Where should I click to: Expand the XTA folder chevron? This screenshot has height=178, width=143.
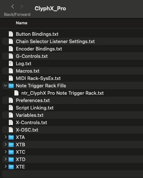coord(6,137)
